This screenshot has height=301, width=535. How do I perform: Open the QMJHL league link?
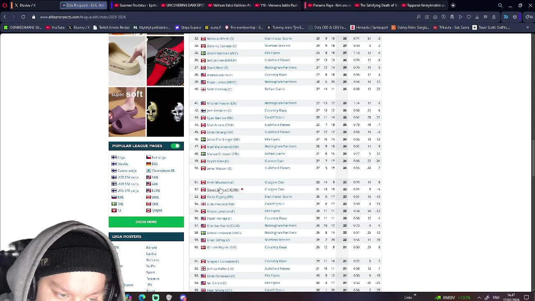click(154, 211)
